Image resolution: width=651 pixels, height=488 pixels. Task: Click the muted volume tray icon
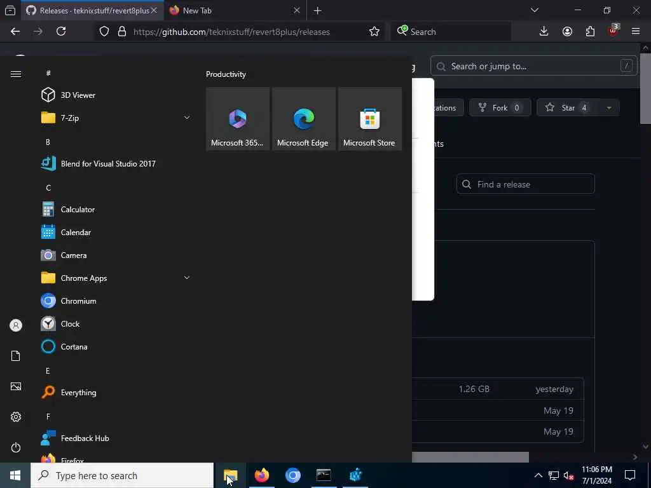(569, 475)
